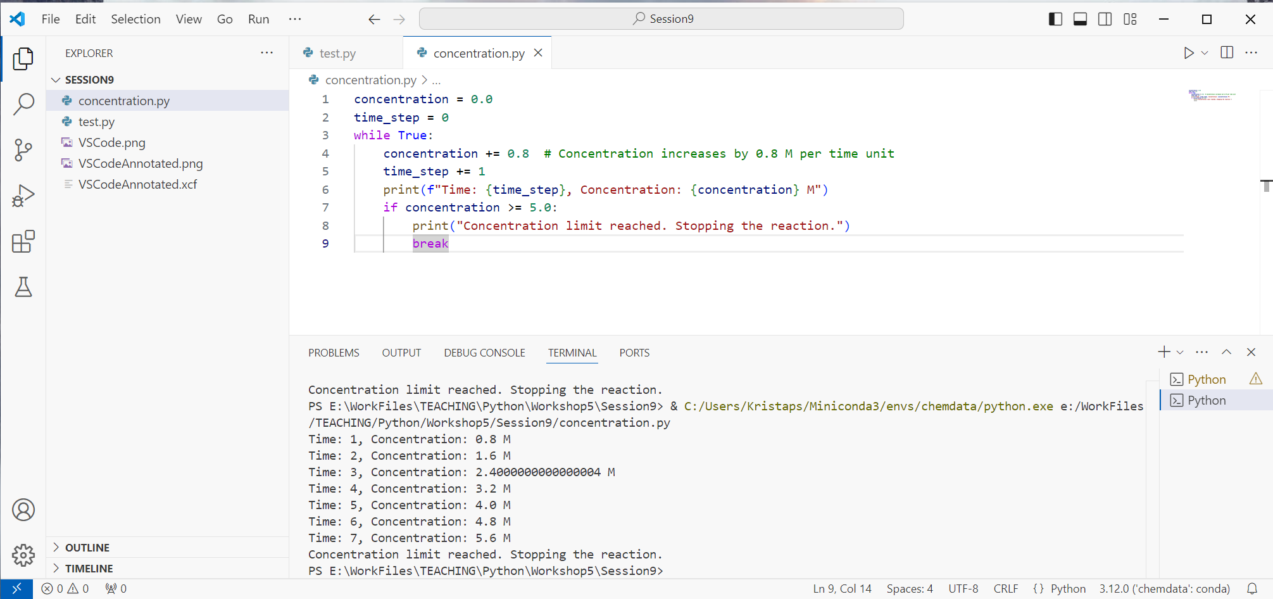
Task: Open notifications bell in status bar
Action: 1252,589
